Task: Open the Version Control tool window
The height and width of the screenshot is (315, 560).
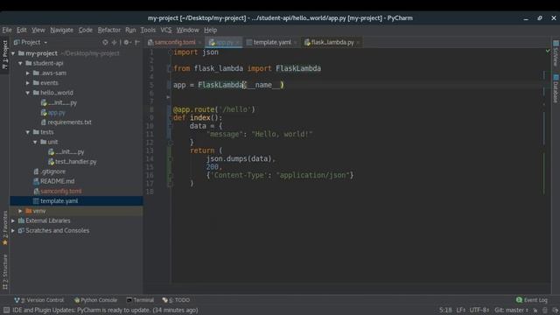Action: pos(38,300)
